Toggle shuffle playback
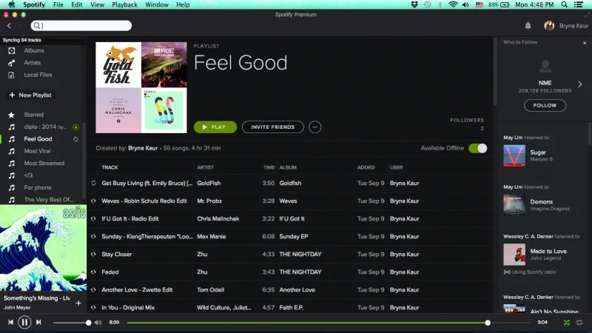The image size is (592, 333). click(x=566, y=323)
